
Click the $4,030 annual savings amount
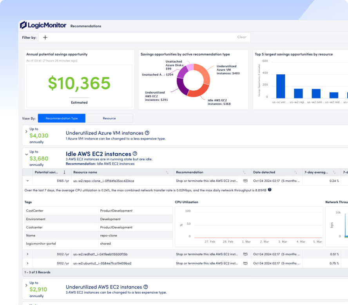click(x=39, y=136)
